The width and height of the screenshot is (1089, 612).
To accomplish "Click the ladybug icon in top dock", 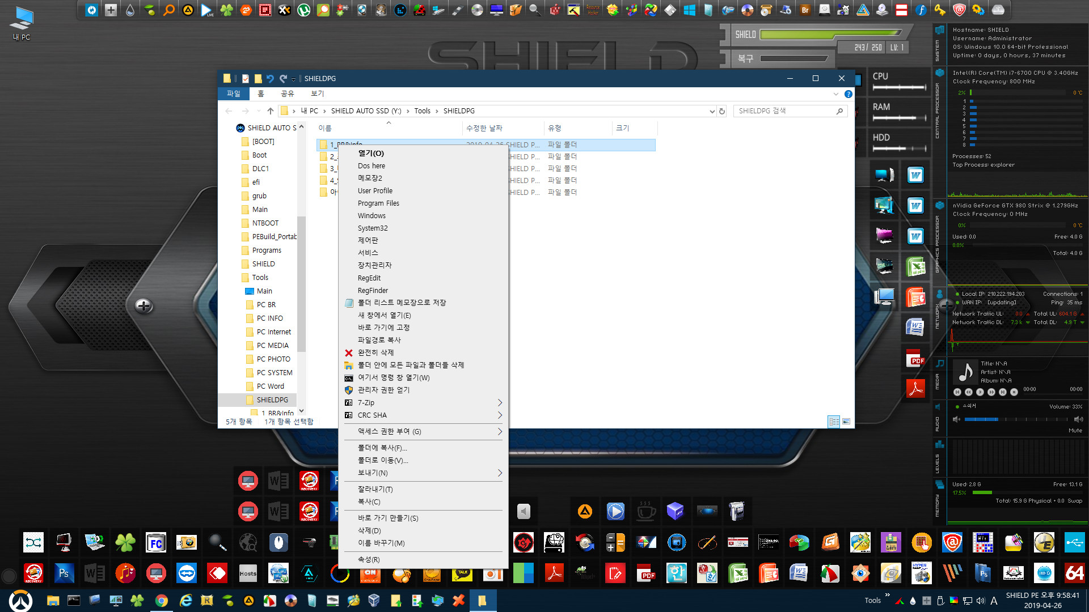I will [x=419, y=10].
